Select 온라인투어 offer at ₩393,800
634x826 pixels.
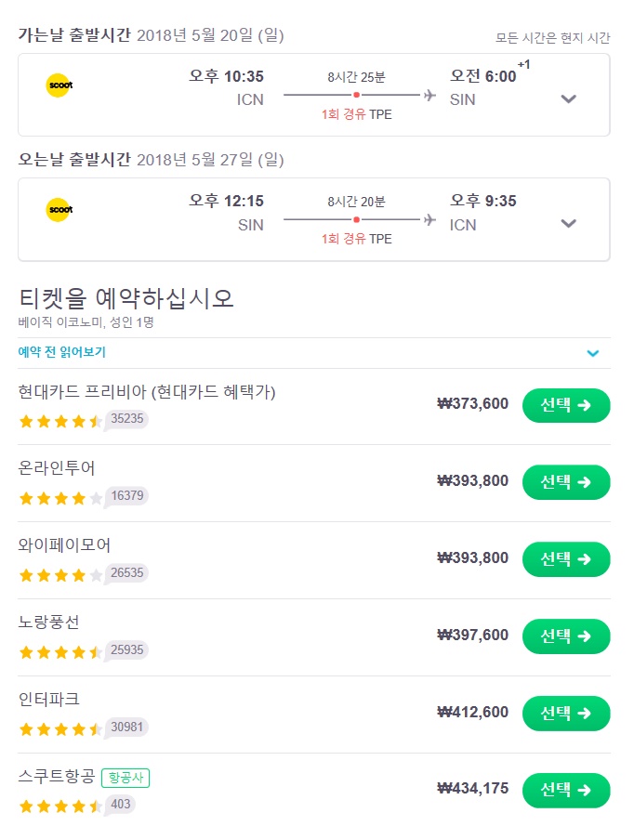pyautogui.click(x=566, y=482)
